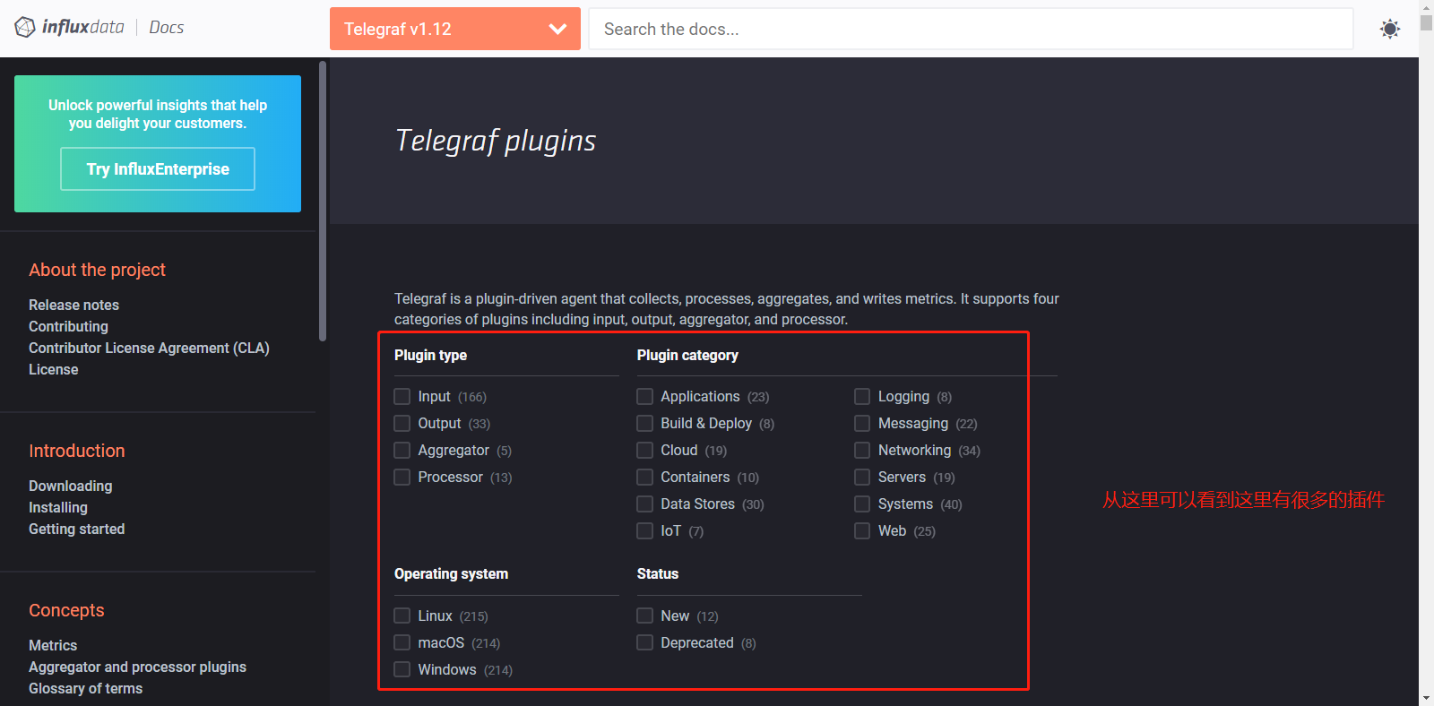
Task: Open the Telegraf v1.12 version dropdown
Action: tap(455, 29)
